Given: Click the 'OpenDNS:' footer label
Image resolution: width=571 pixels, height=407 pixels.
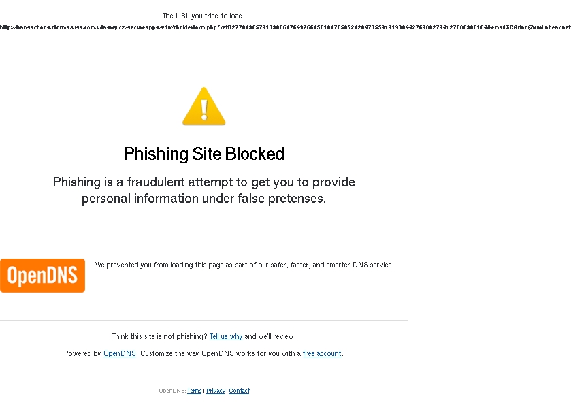Looking at the screenshot, I should pos(172,391).
